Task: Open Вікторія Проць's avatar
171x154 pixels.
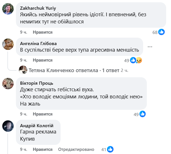Action: (8, 84)
